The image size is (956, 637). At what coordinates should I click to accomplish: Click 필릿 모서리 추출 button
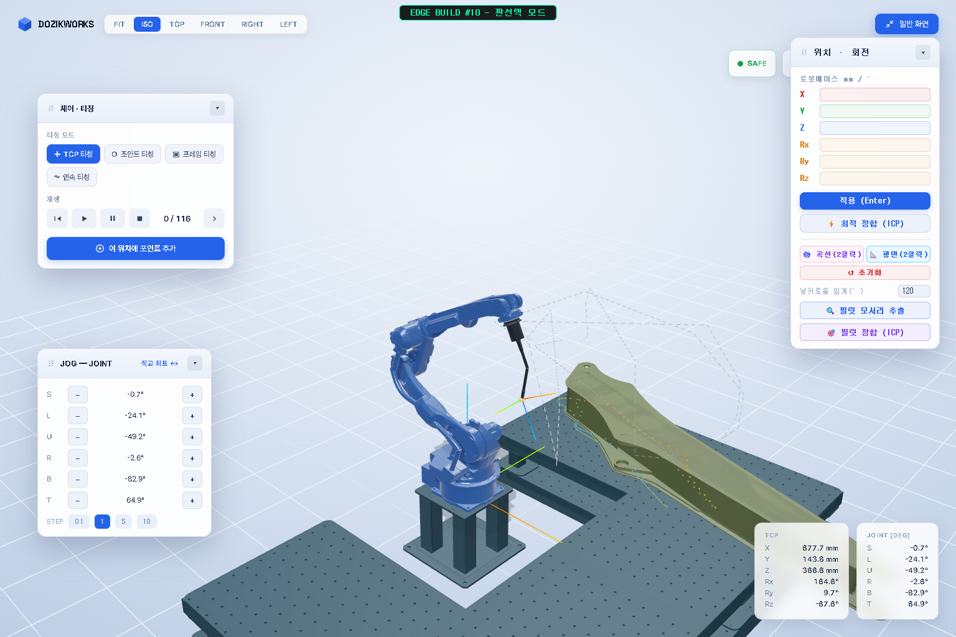pos(865,310)
